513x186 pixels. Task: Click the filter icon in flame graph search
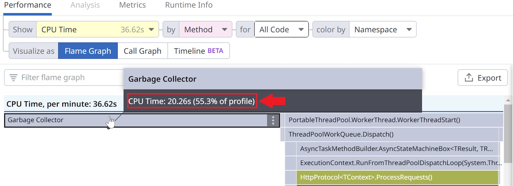click(x=13, y=78)
